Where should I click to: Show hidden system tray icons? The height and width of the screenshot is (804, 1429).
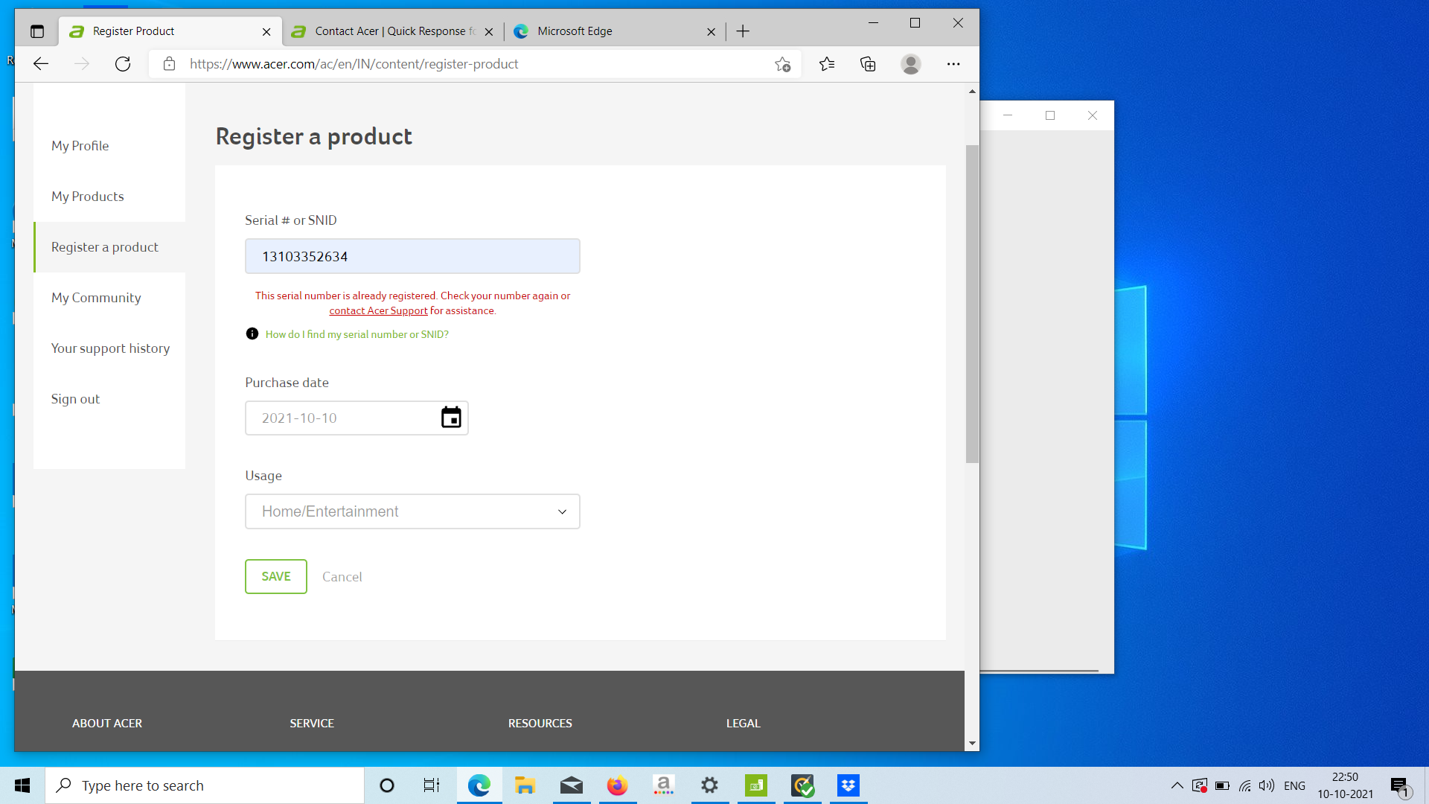(x=1177, y=785)
